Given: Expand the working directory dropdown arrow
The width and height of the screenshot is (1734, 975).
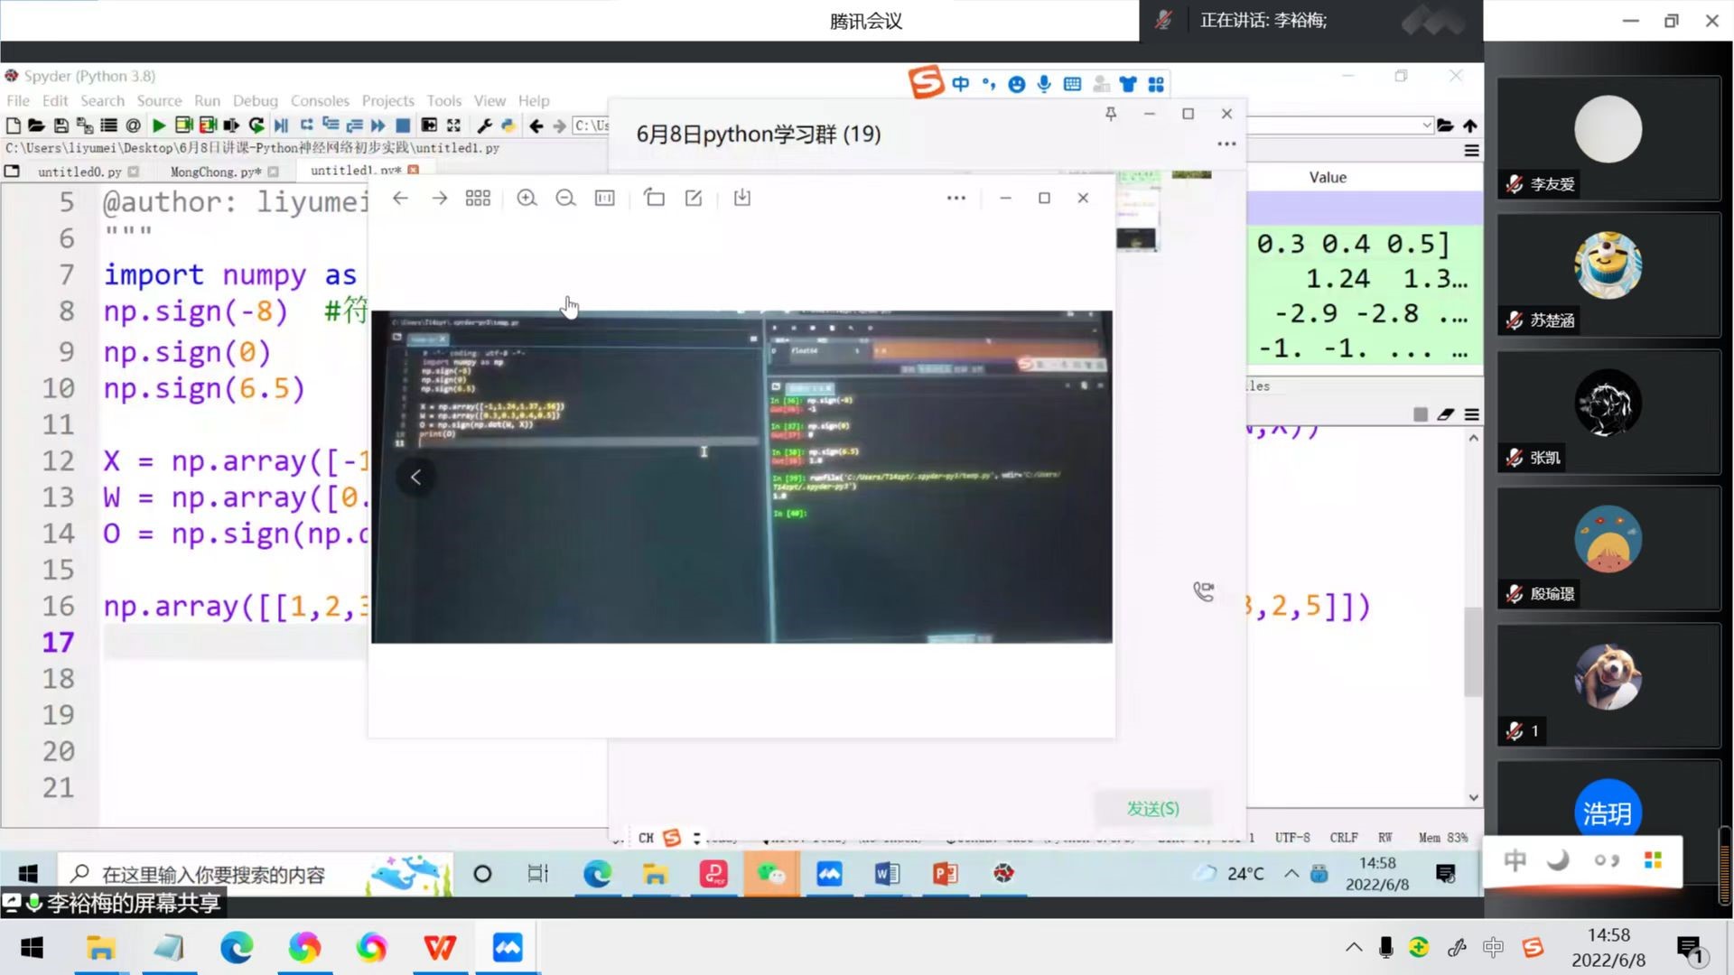Looking at the screenshot, I should pos(1426,125).
